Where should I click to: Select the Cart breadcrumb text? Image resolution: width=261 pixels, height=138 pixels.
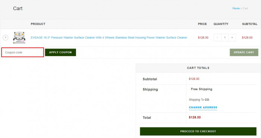pos(245,8)
